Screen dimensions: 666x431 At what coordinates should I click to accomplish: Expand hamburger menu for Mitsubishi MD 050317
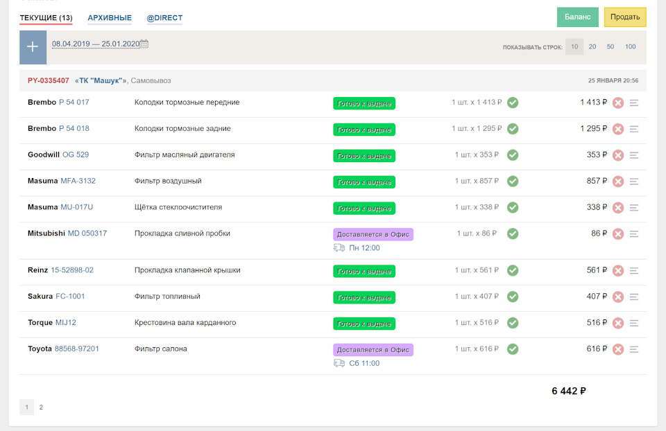pyautogui.click(x=633, y=234)
